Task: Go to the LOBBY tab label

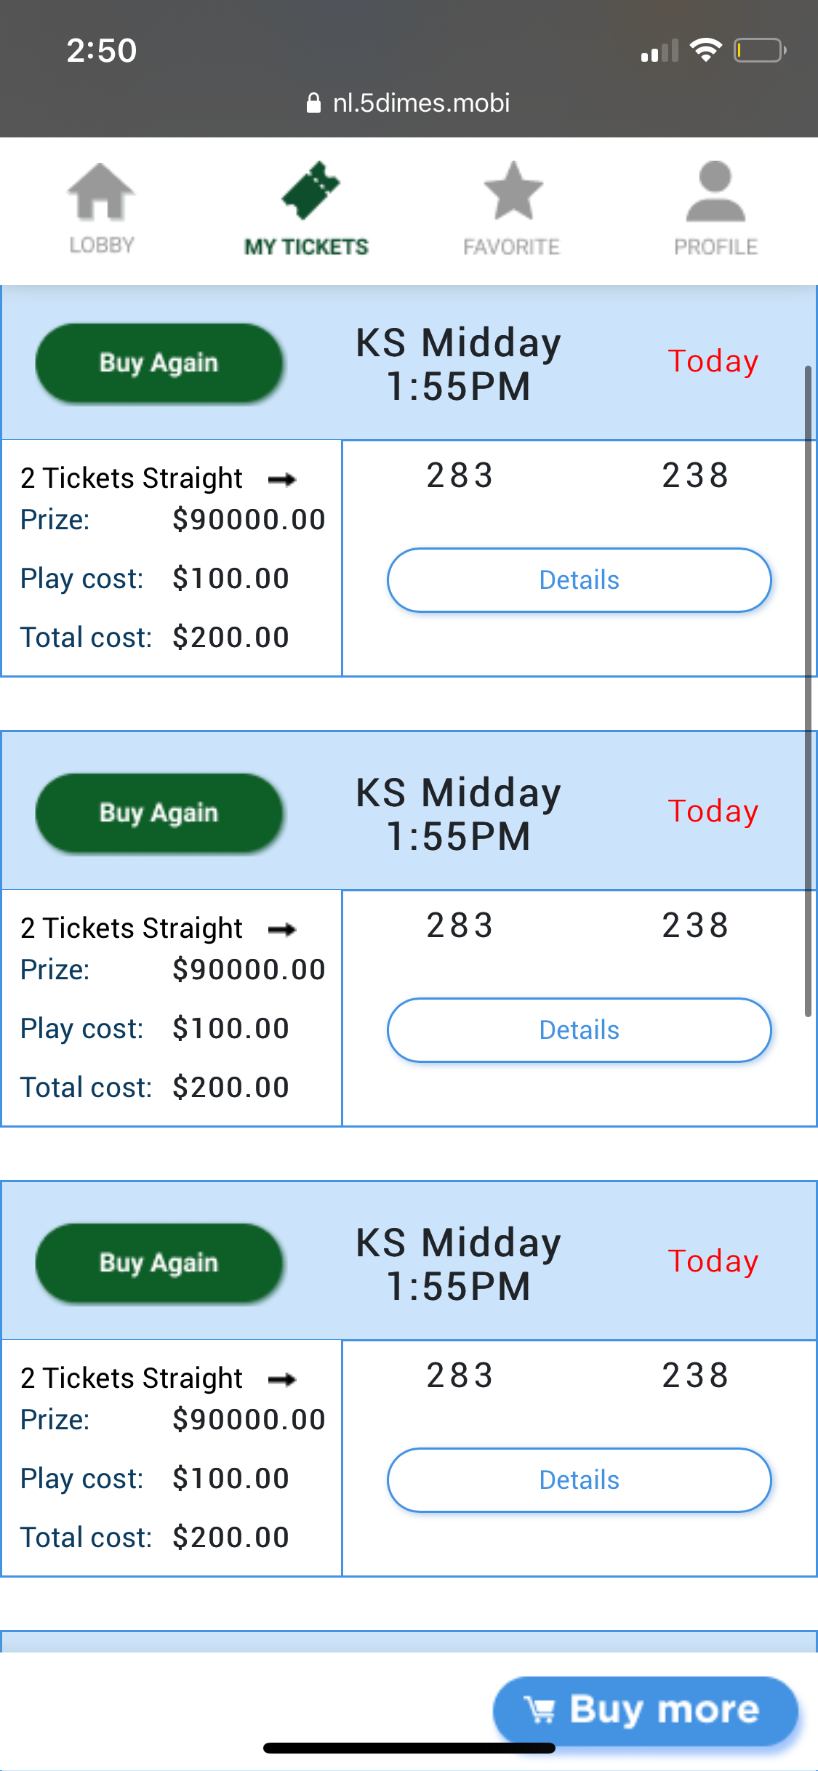Action: [102, 246]
